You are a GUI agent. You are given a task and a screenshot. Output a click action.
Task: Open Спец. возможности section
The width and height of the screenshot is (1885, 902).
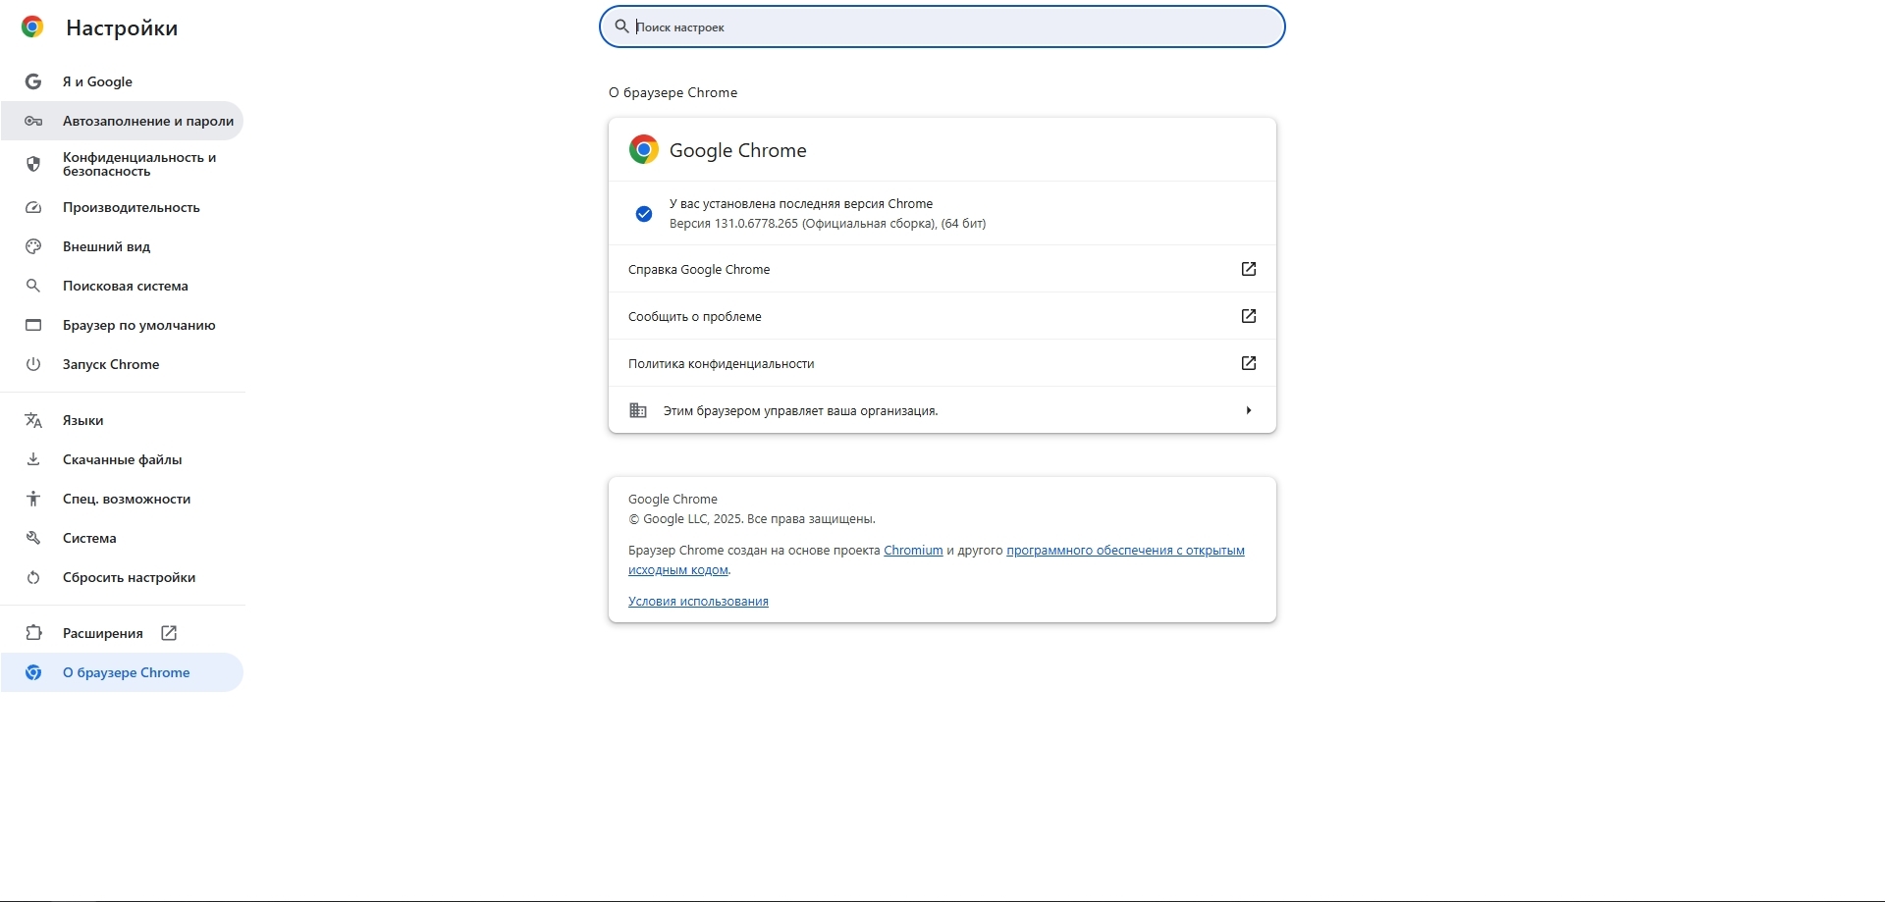pos(123,499)
